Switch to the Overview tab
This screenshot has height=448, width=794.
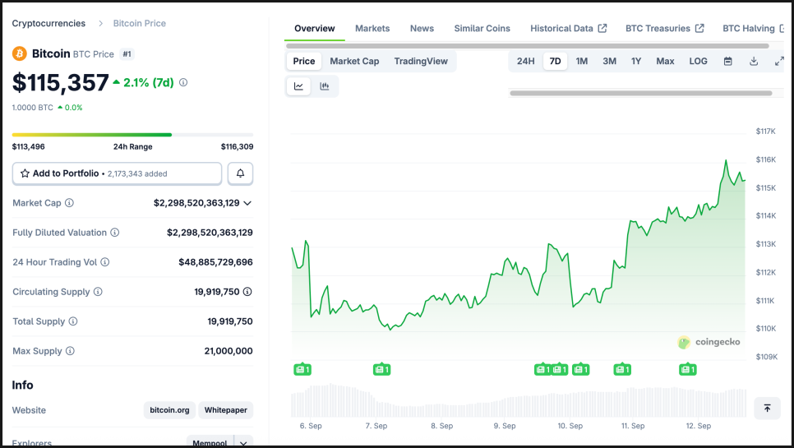(x=315, y=28)
